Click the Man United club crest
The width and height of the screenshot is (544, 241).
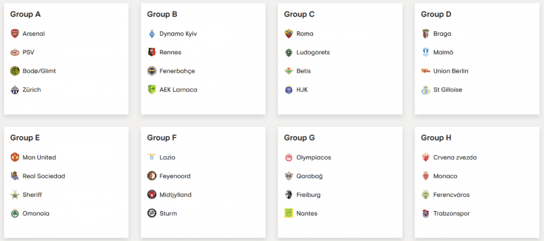click(15, 157)
